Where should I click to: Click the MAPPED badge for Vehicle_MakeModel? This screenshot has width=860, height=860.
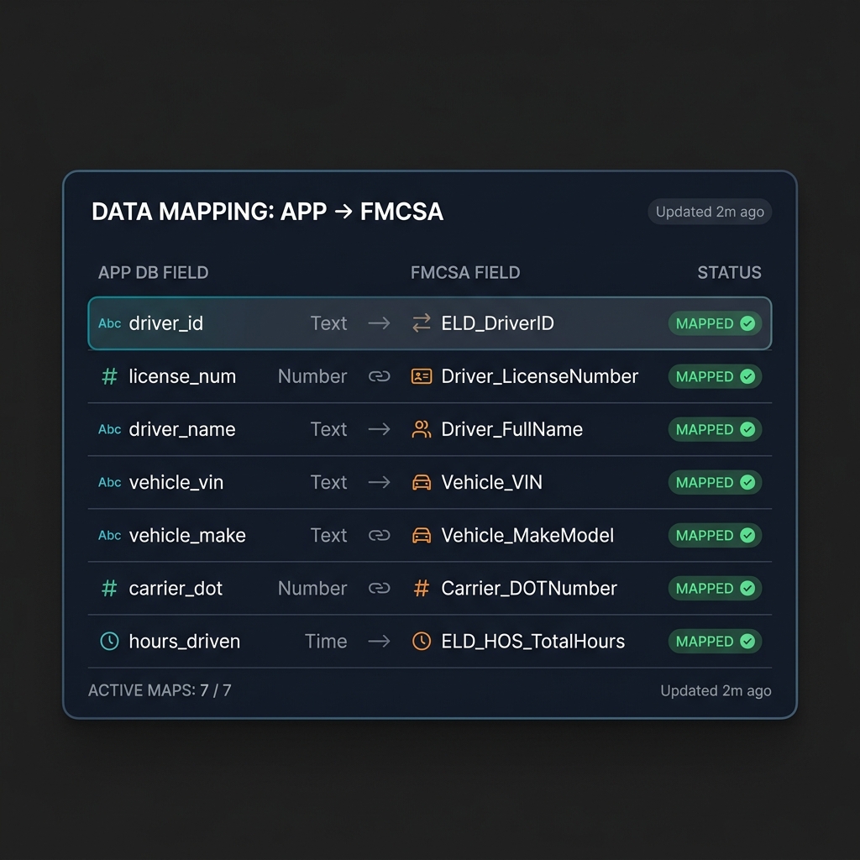coord(715,535)
